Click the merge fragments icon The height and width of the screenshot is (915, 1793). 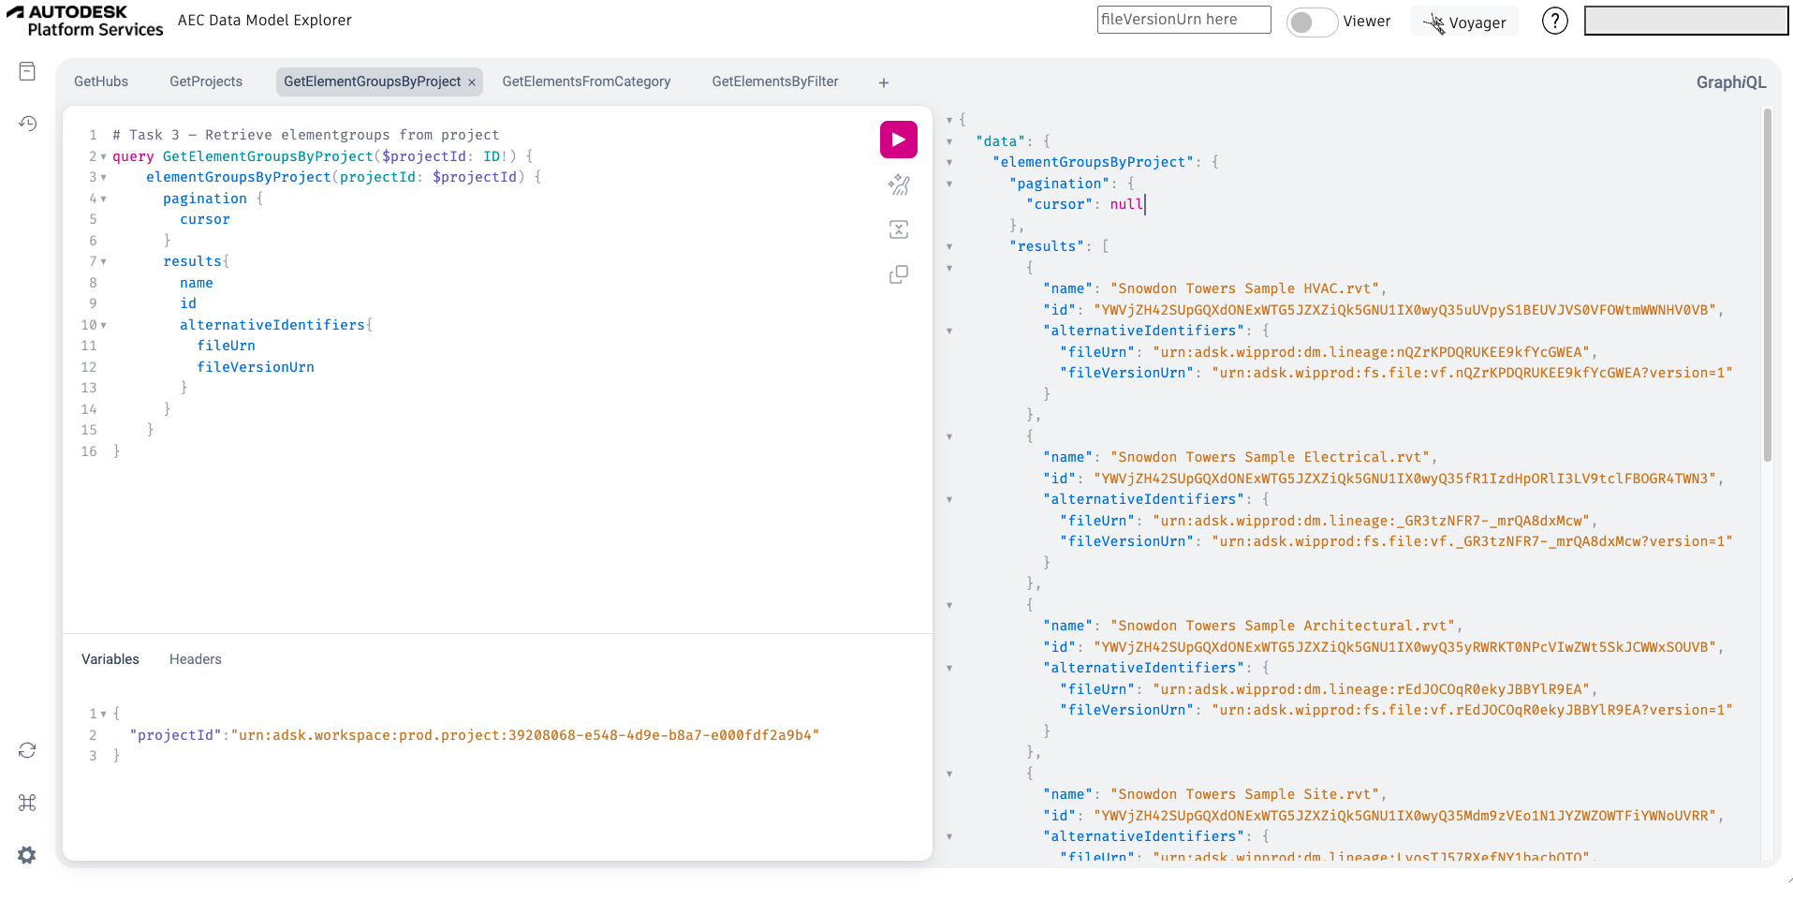(898, 229)
